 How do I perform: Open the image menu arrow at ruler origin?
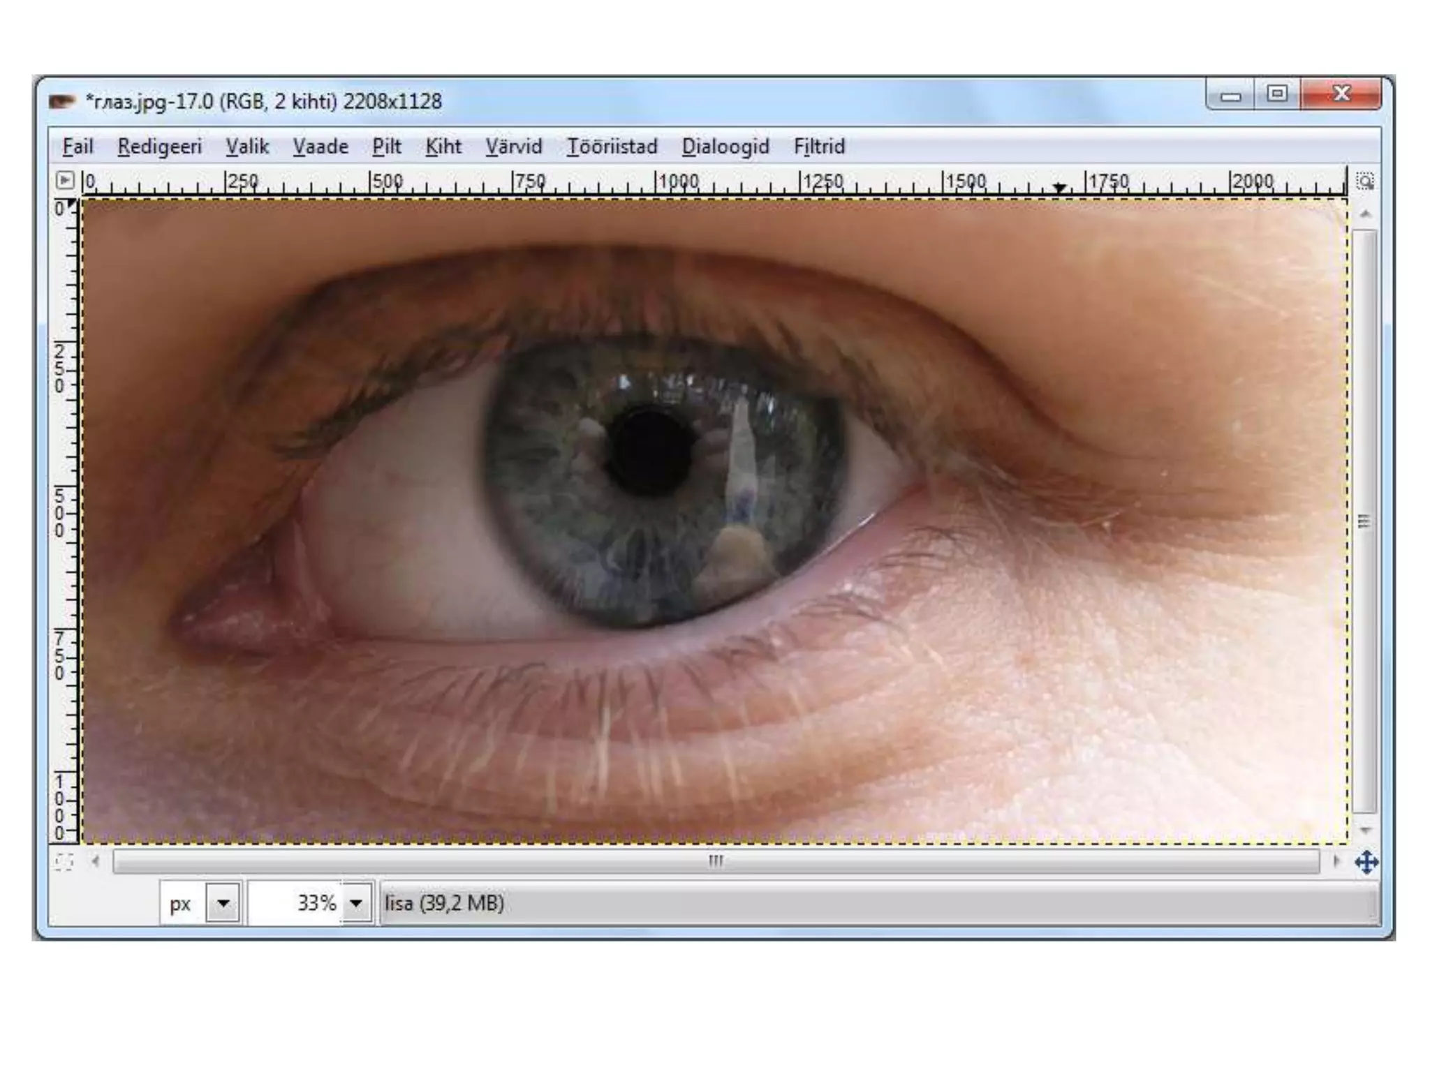[x=64, y=181]
